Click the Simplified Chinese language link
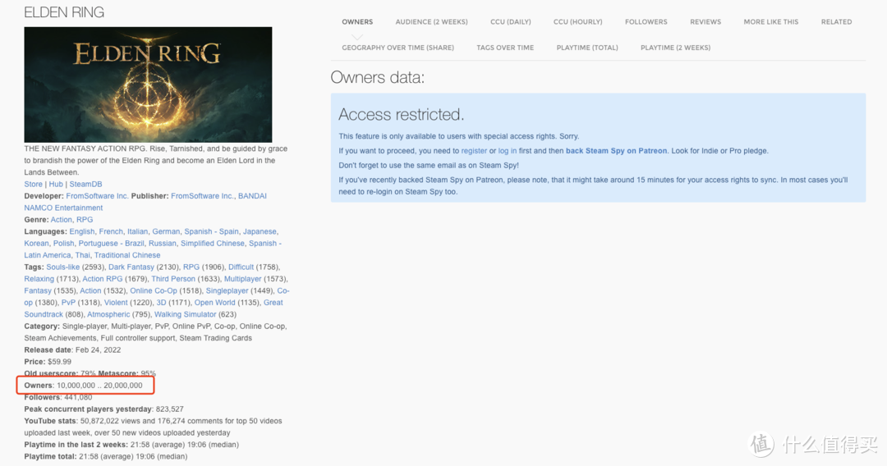Viewport: 887px width, 466px height. coord(213,244)
